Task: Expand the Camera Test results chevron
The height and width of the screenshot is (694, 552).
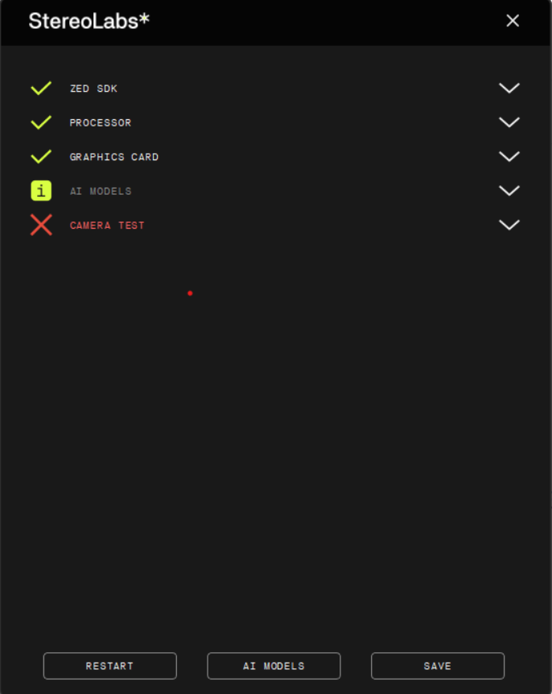Action: 509,225
